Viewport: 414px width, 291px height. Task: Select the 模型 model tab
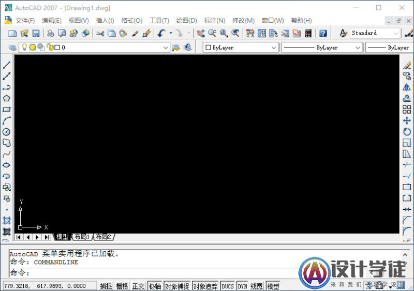pos(62,237)
